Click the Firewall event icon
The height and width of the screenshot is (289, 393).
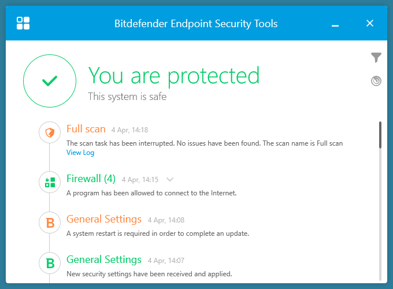pyautogui.click(x=50, y=182)
